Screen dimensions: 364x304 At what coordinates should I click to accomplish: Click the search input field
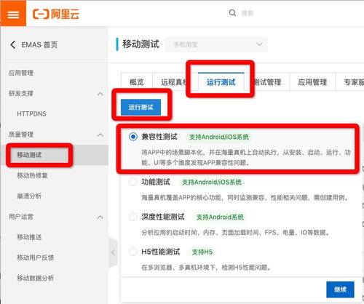pos(267,13)
